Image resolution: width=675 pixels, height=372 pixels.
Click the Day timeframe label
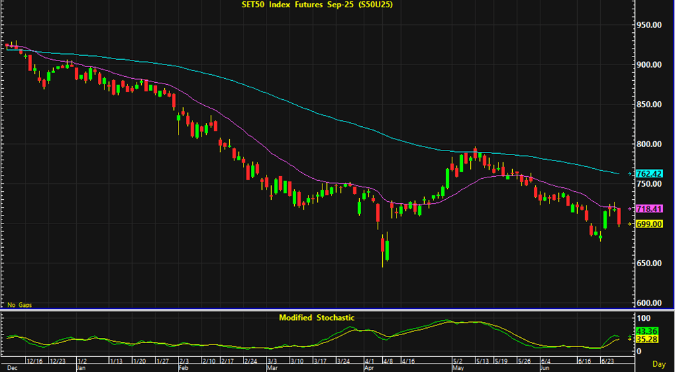pyautogui.click(x=659, y=363)
